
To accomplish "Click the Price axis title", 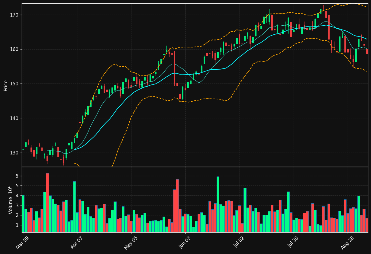I will (x=6, y=85).
